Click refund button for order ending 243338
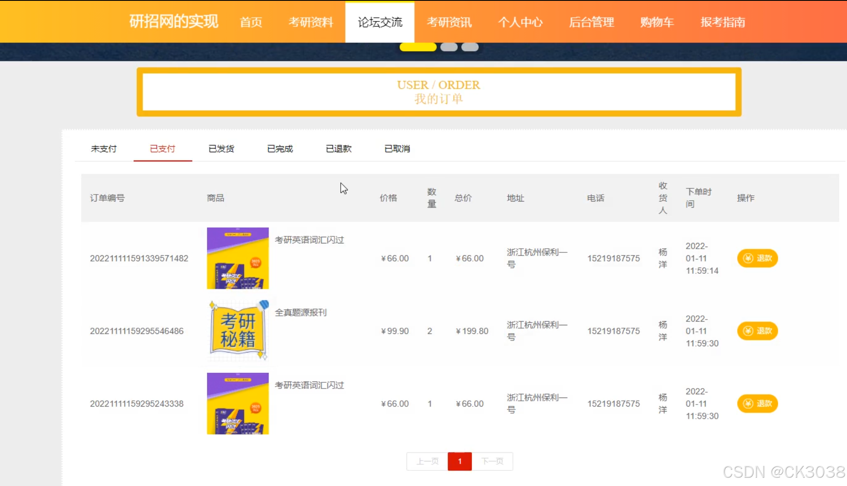 coord(757,403)
